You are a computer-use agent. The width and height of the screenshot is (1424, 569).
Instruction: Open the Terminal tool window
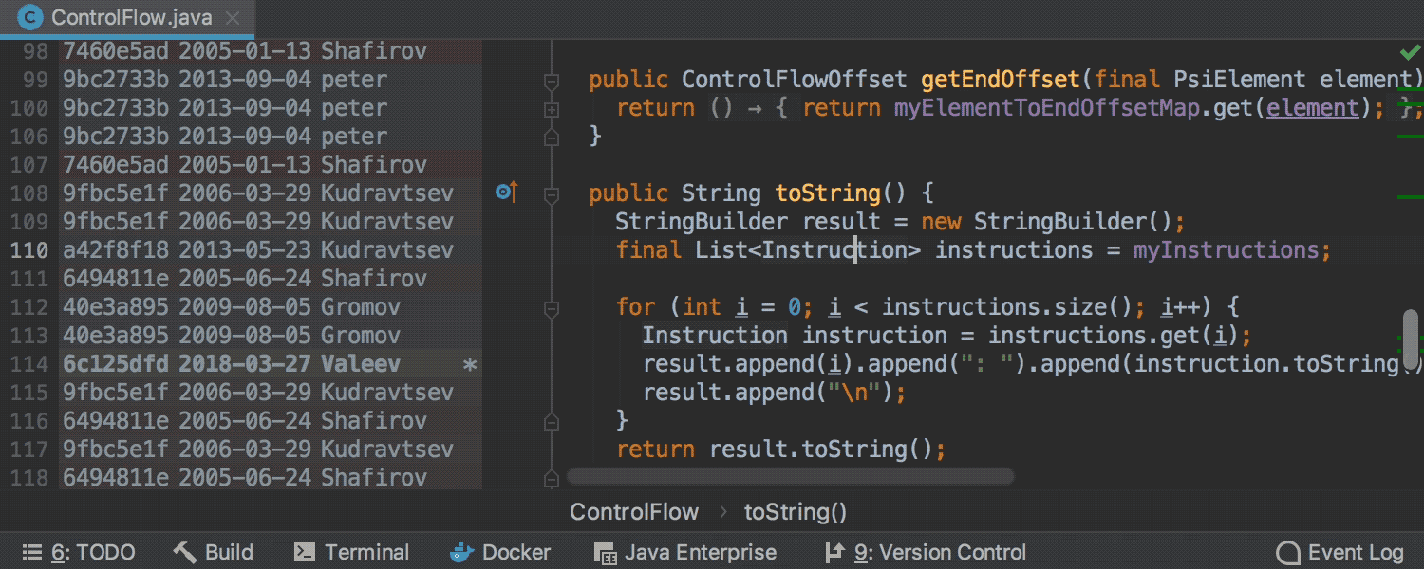coord(351,552)
